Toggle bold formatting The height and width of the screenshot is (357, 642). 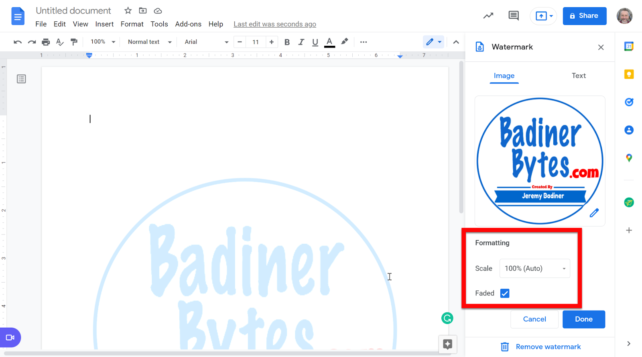[287, 42]
